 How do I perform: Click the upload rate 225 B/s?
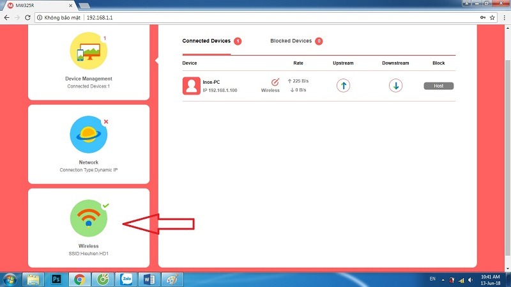298,81
